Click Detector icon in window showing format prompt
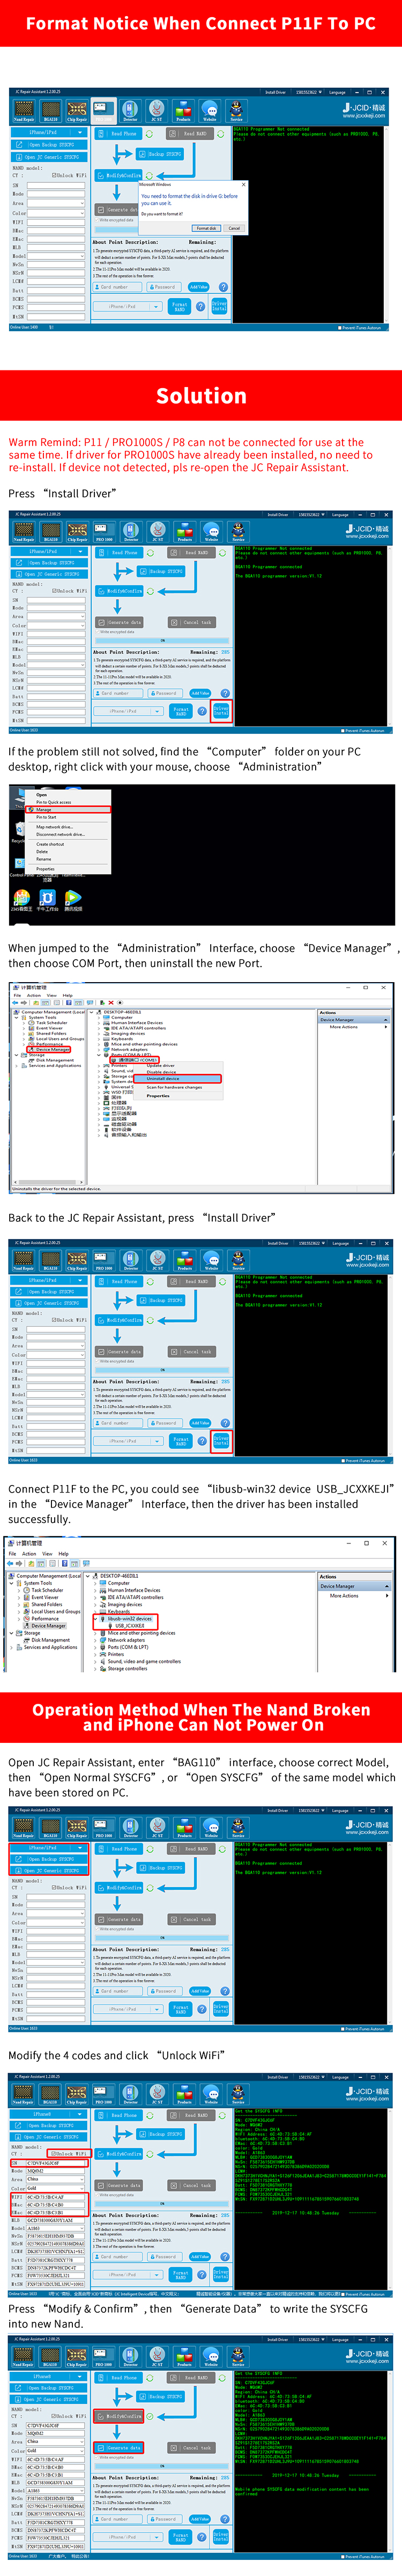Image resolution: width=402 pixels, height=2576 pixels. (130, 110)
